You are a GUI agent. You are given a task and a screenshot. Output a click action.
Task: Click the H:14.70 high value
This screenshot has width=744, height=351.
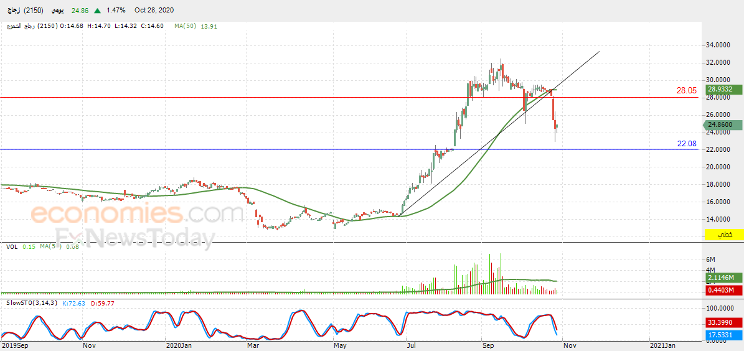tap(98, 26)
